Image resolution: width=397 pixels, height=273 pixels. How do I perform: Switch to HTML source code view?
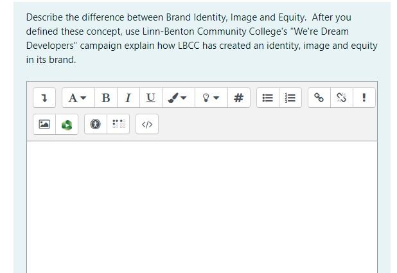pos(147,124)
